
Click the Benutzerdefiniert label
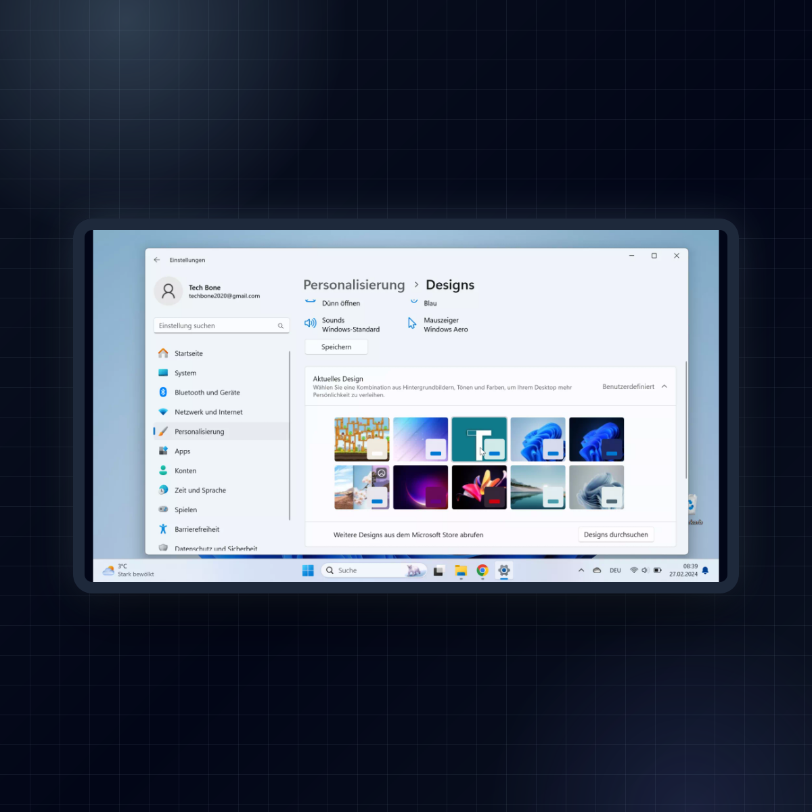coord(629,386)
